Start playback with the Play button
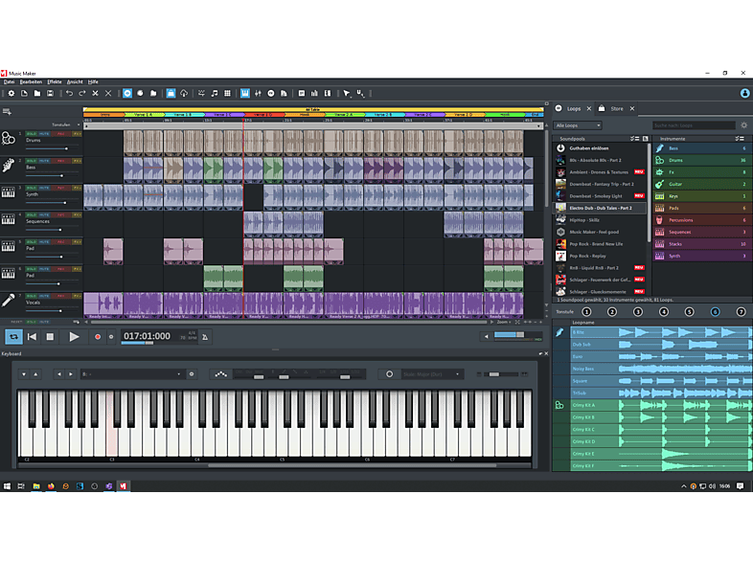Viewport: 753px width, 562px height. (x=74, y=337)
